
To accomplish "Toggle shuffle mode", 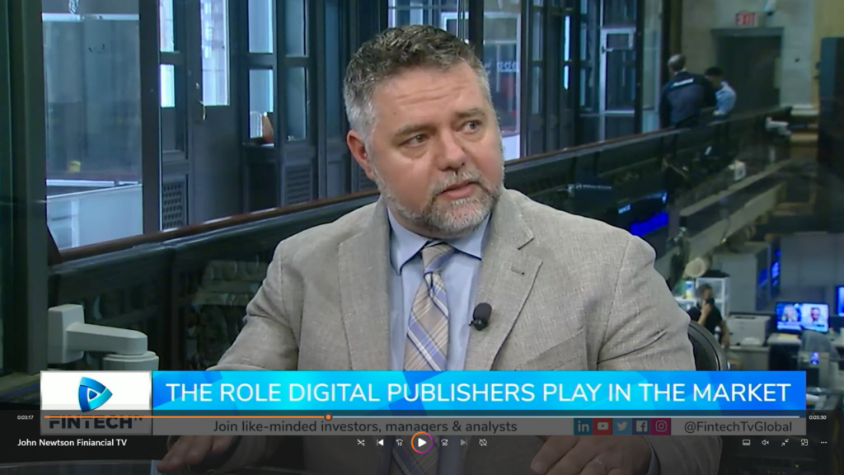I will [x=360, y=443].
